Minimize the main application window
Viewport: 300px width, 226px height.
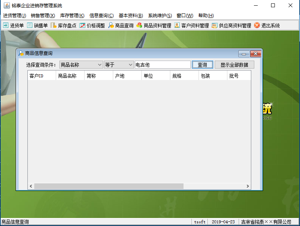tap(256, 5)
